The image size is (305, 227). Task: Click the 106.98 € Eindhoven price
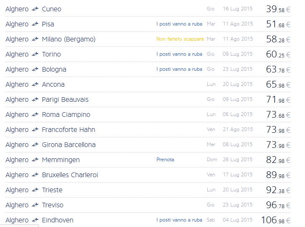pos(276,220)
